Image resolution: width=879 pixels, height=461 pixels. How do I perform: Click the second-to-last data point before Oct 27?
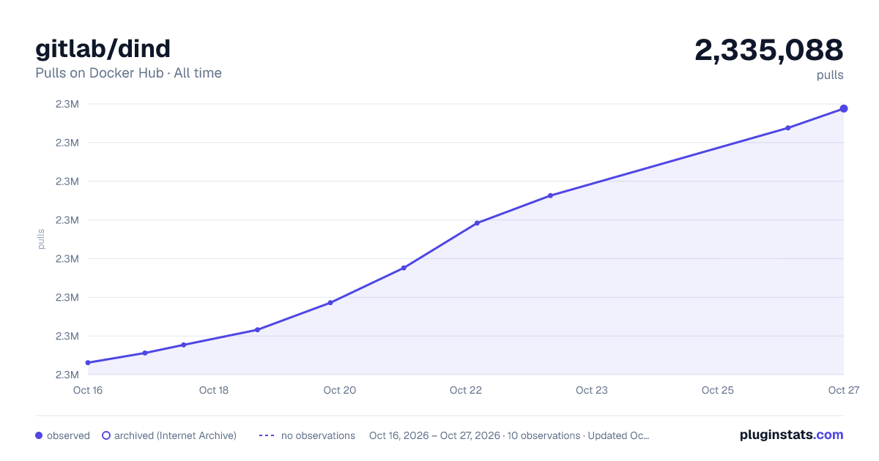pos(788,128)
